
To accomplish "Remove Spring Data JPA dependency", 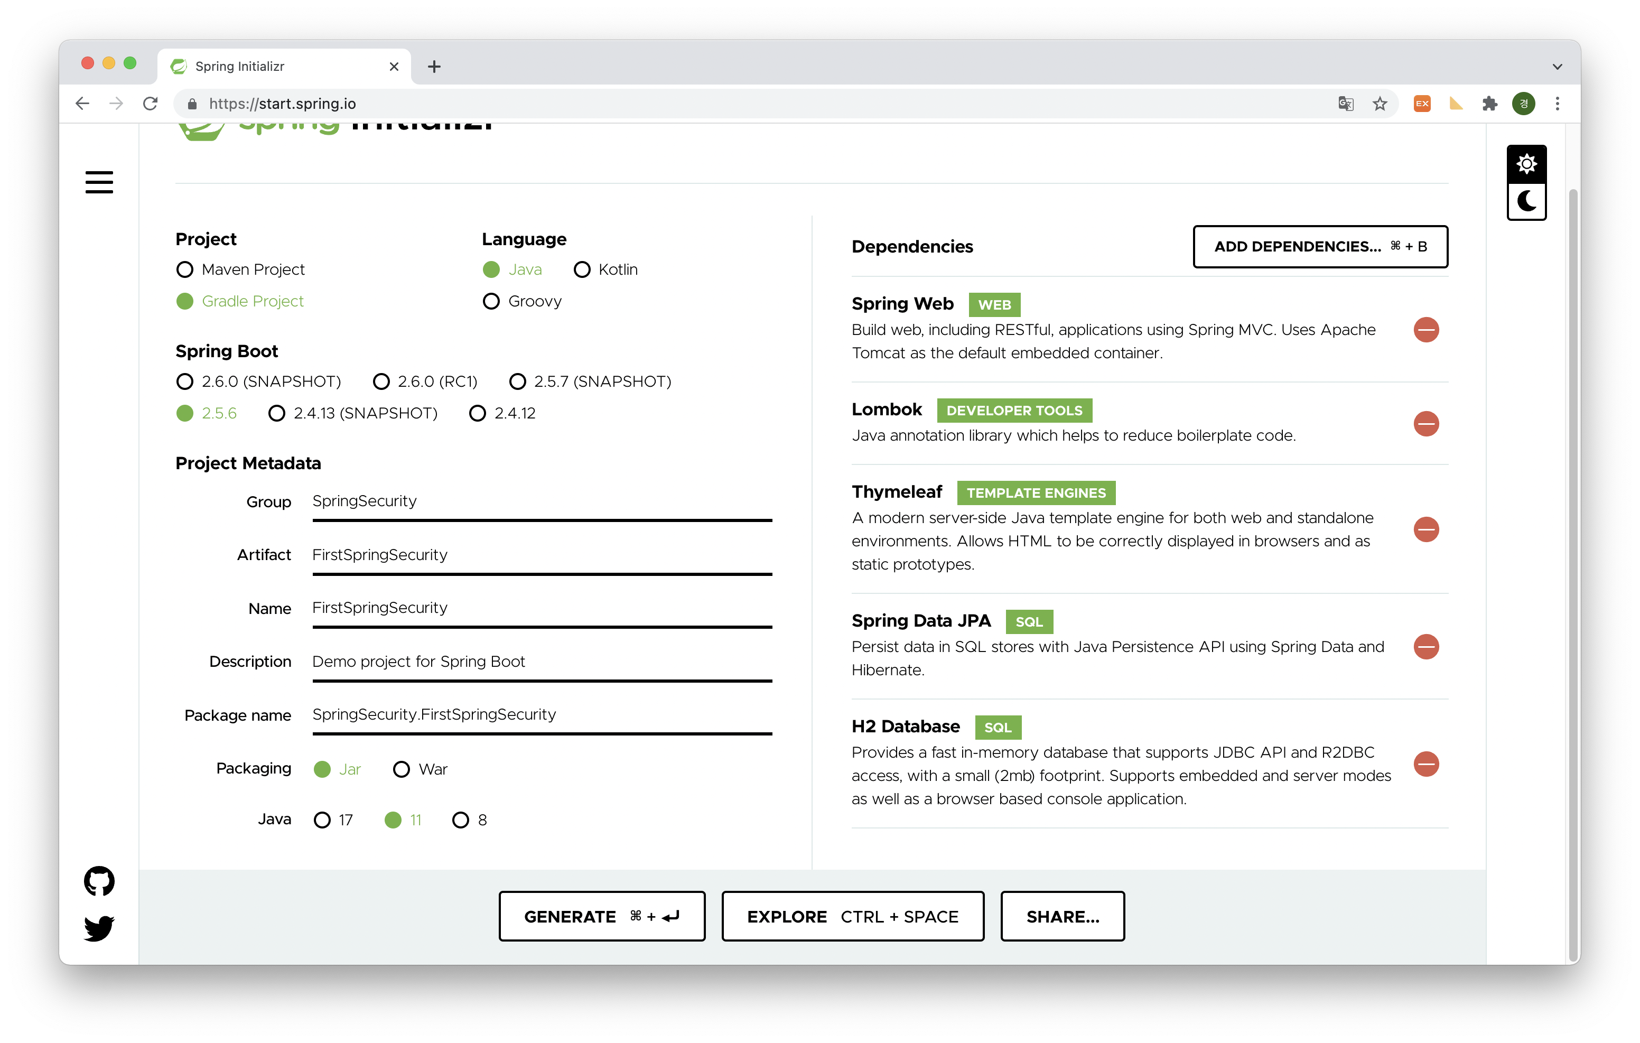I will coord(1425,647).
